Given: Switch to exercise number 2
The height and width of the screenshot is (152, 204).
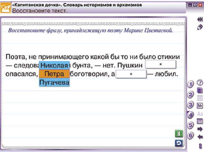Looking at the screenshot, I should click(190, 95).
